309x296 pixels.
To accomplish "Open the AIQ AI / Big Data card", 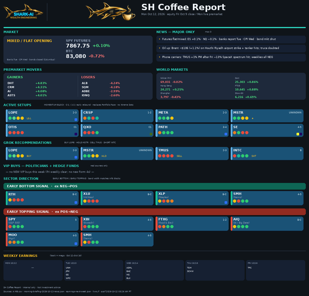I will click(x=267, y=224).
